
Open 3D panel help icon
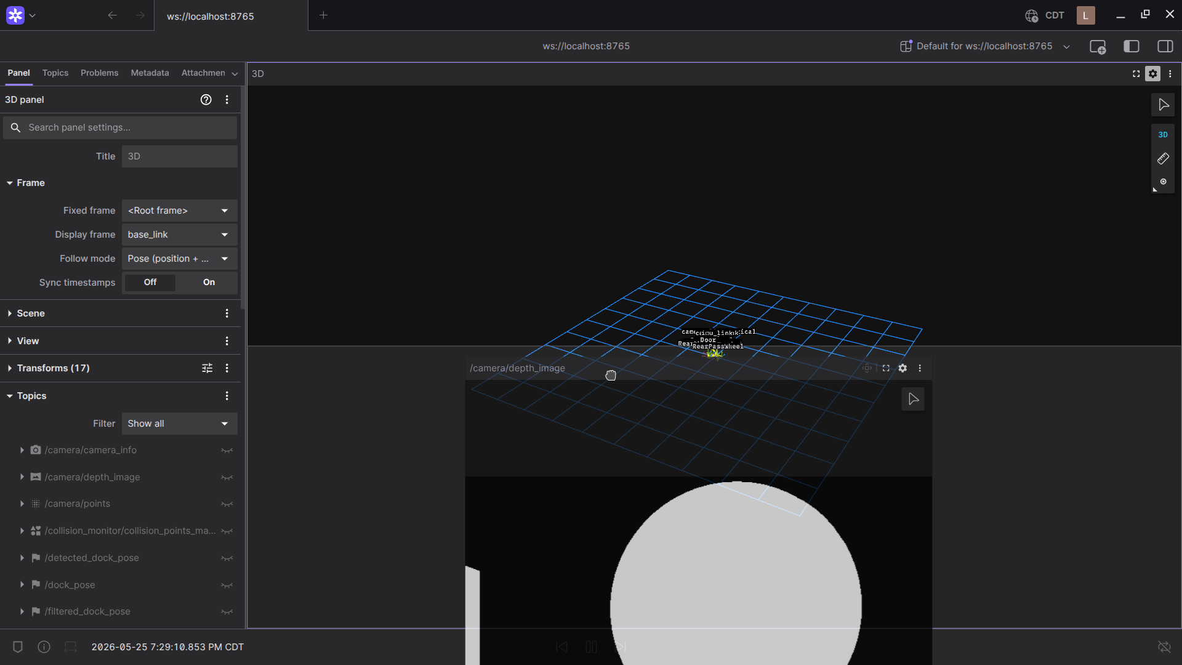pyautogui.click(x=206, y=100)
